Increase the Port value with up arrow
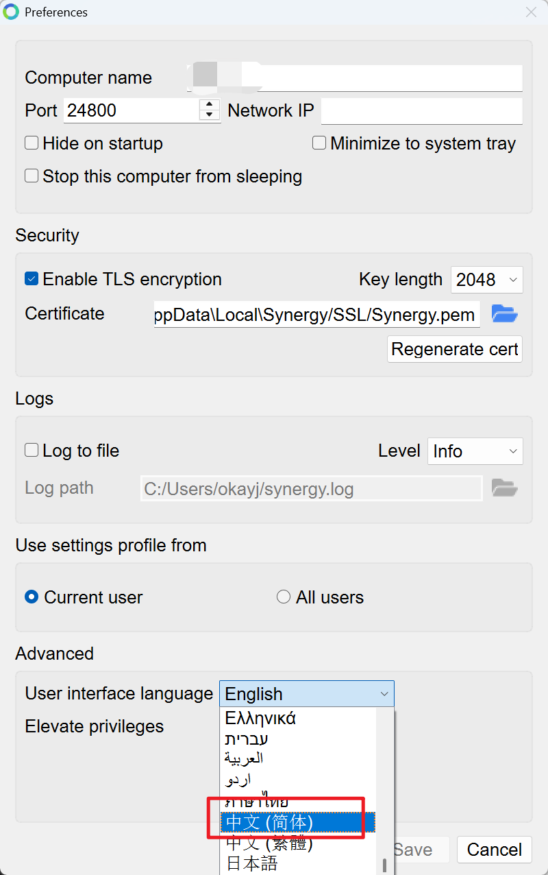This screenshot has width=548, height=875. tap(210, 104)
